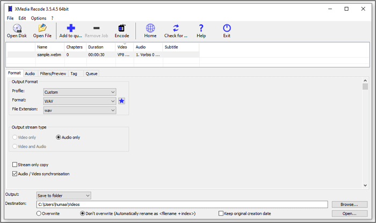The width and height of the screenshot is (376, 223).
Task: Toggle Audio / Video synchronisation checkbox
Action: point(15,174)
